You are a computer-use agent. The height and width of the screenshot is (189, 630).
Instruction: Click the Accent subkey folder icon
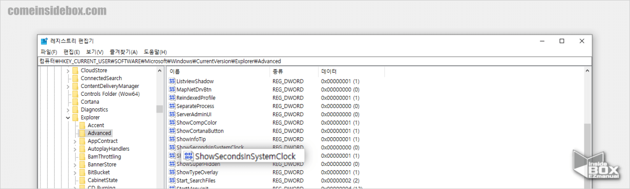coord(82,126)
